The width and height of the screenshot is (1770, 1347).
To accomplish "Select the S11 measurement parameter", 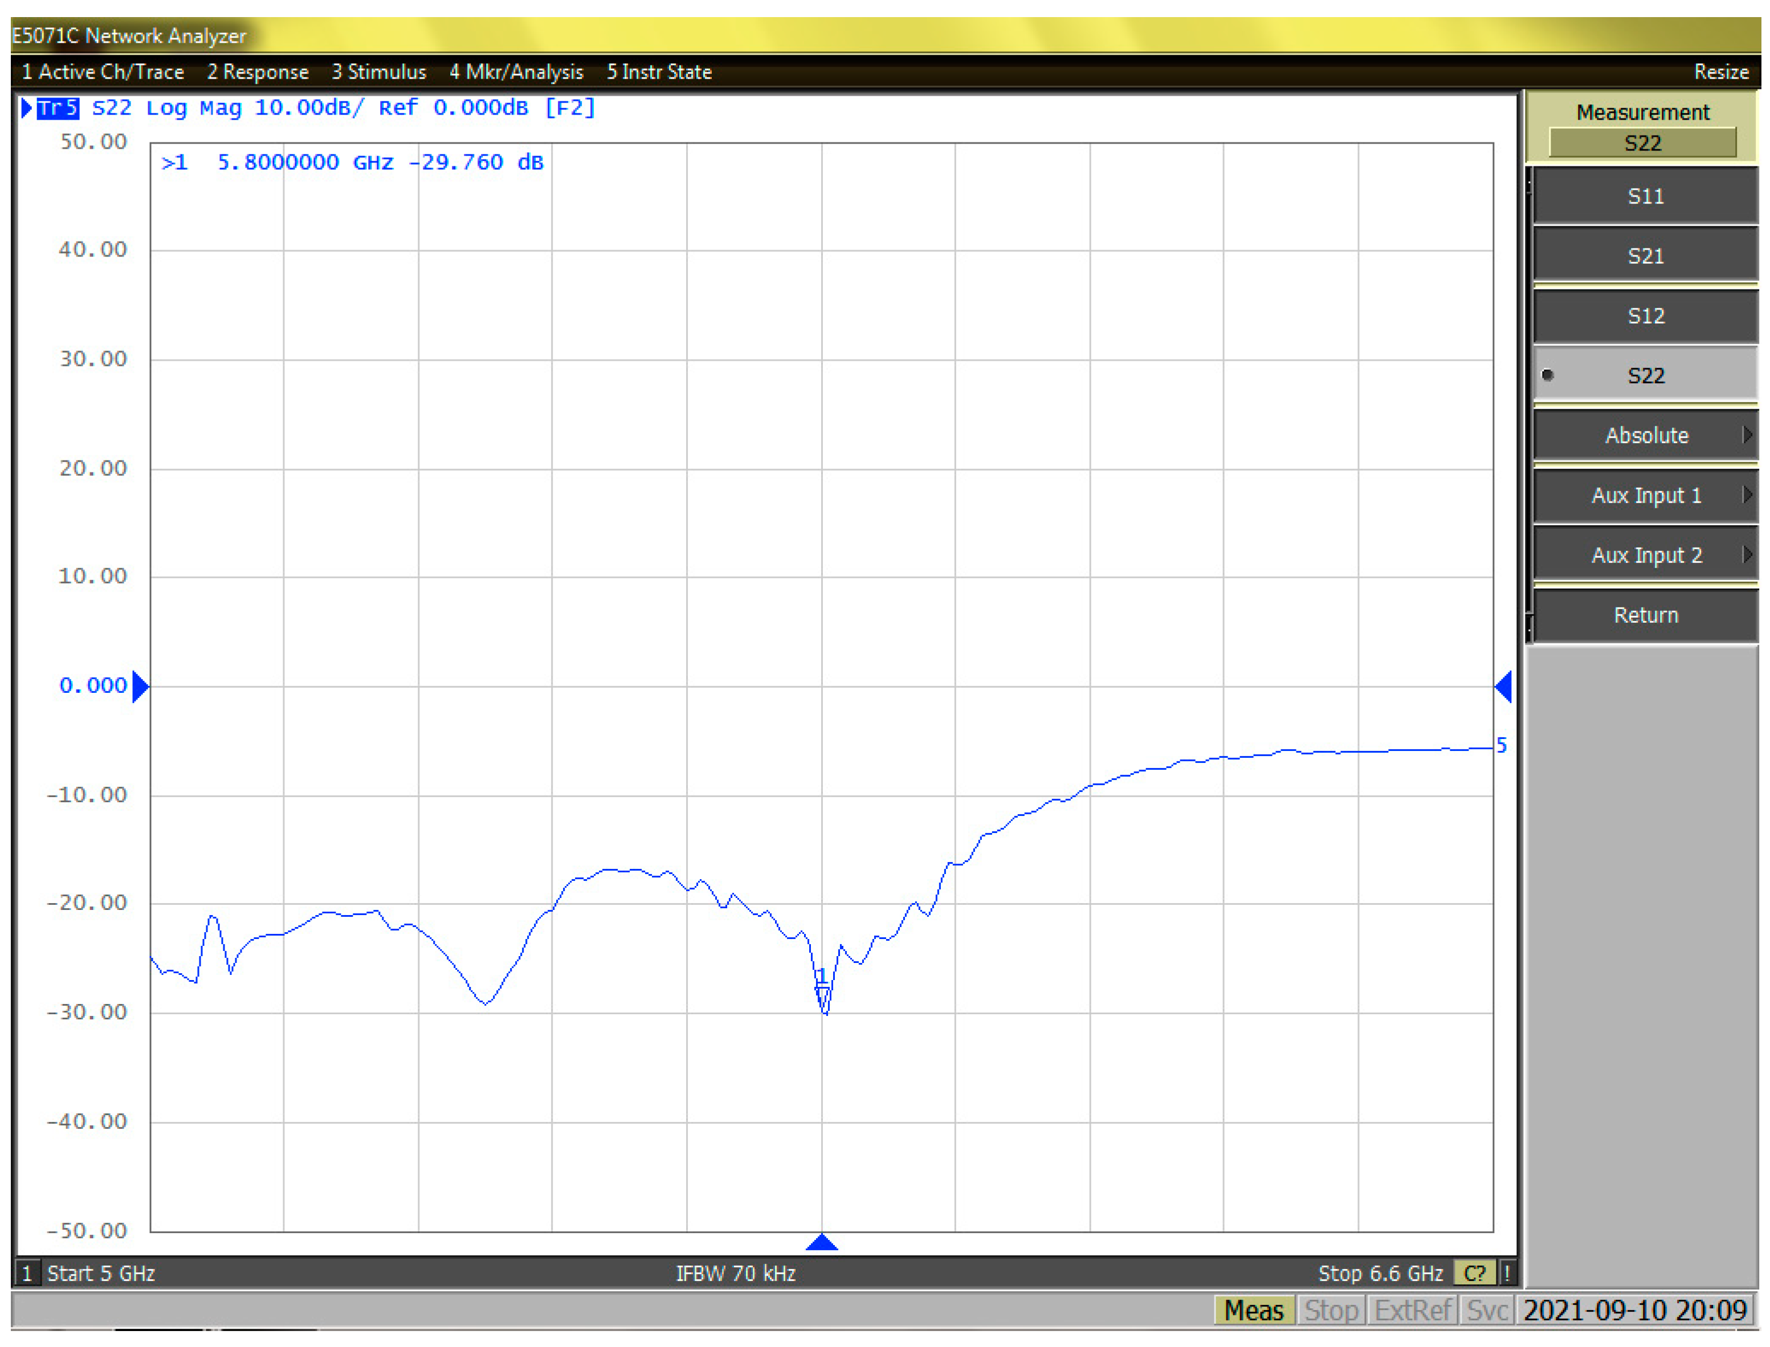I will coord(1645,195).
